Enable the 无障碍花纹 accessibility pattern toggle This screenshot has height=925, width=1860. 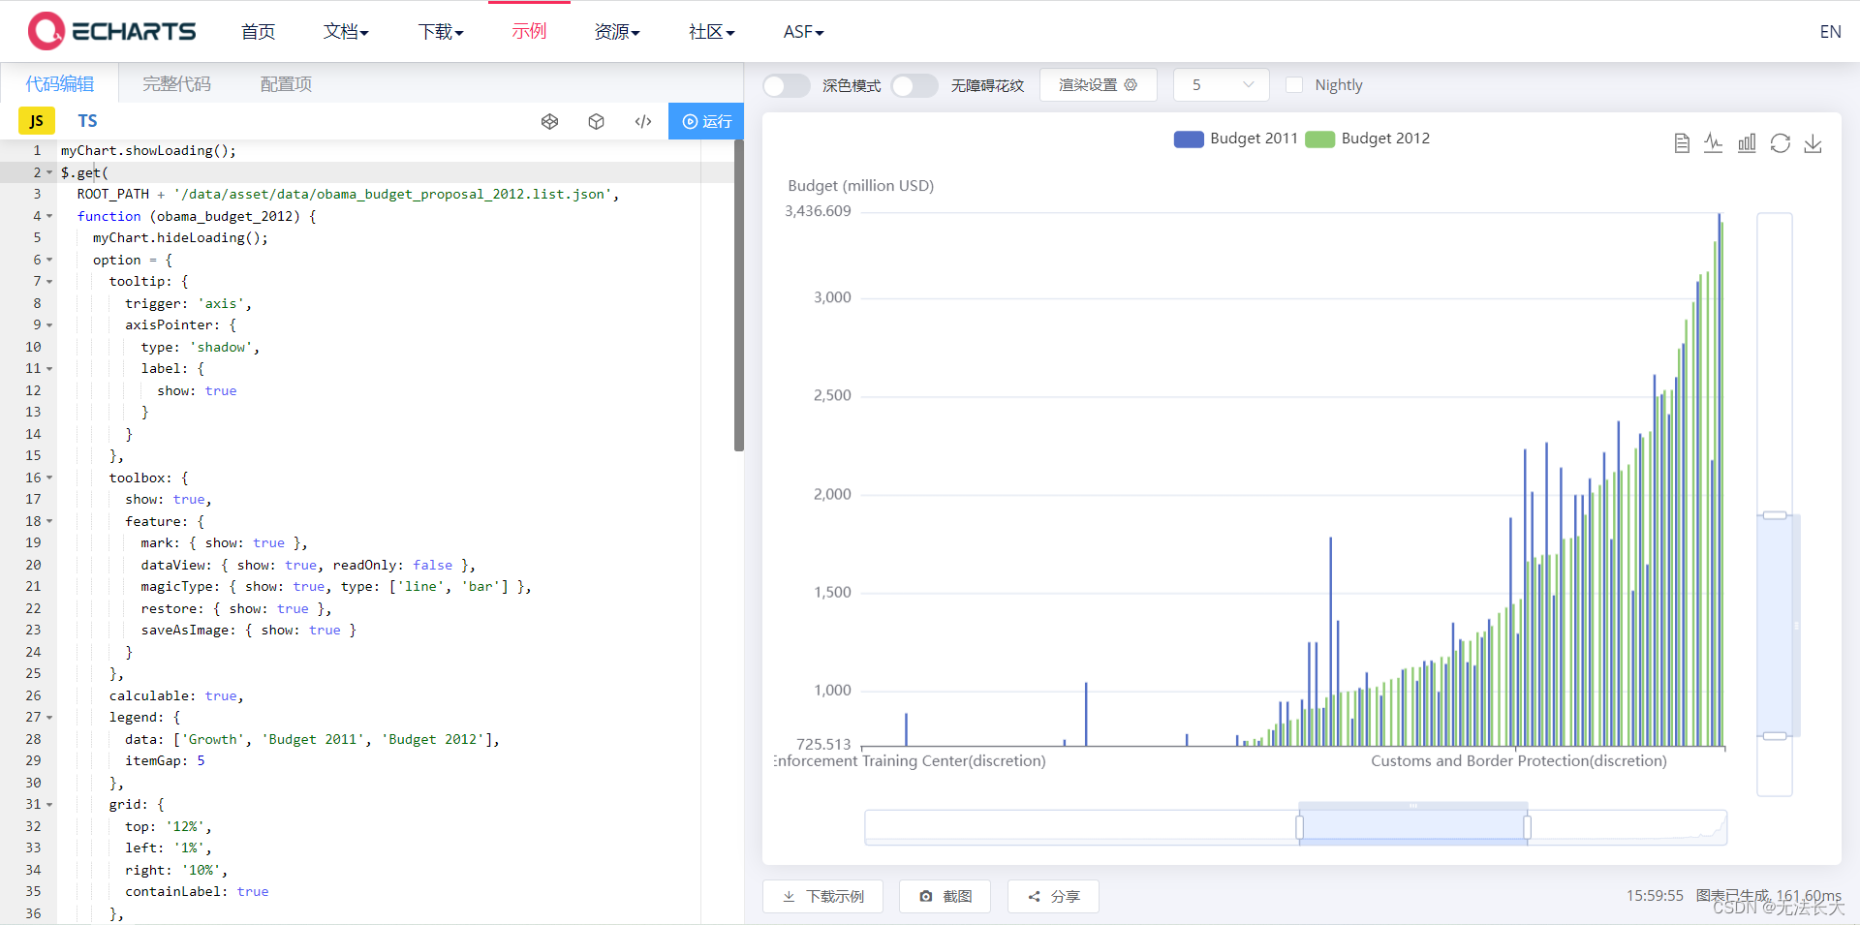point(914,85)
